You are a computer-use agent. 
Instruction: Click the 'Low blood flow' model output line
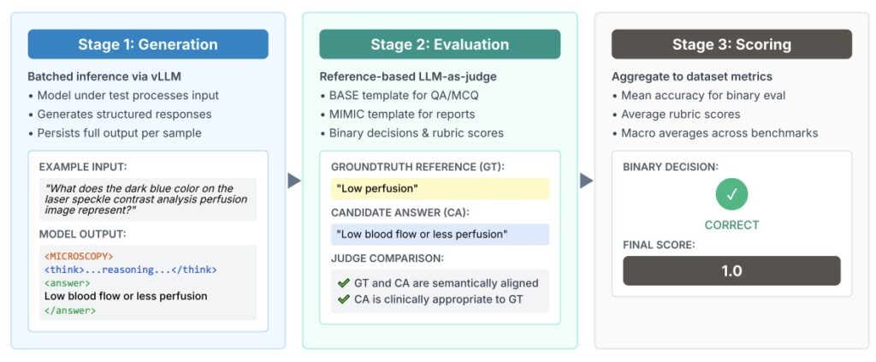[x=126, y=296]
